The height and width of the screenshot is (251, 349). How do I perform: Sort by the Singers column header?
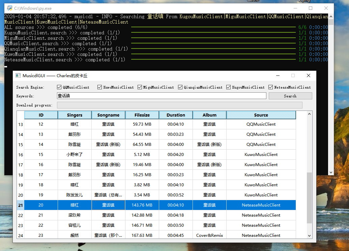[x=75, y=115]
